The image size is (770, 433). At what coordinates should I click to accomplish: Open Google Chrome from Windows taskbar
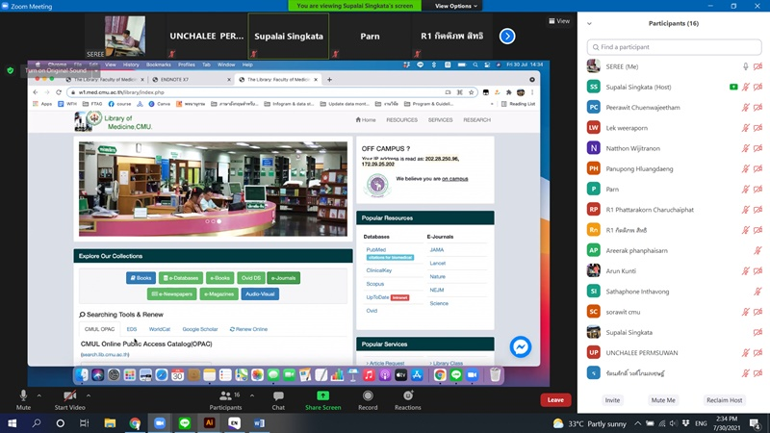point(135,422)
